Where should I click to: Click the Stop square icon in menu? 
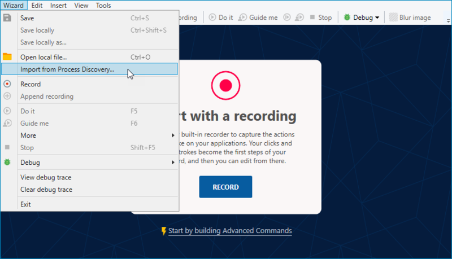(x=7, y=147)
